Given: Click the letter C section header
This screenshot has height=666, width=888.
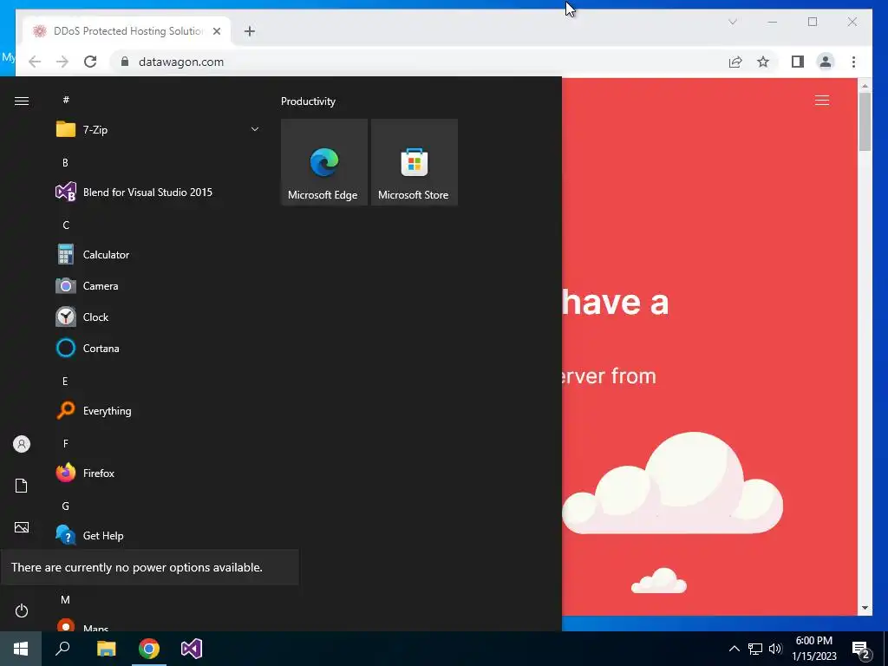Looking at the screenshot, I should pos(66,225).
